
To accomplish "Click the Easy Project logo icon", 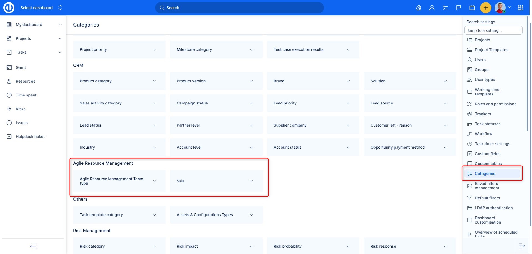I will click(x=9, y=8).
